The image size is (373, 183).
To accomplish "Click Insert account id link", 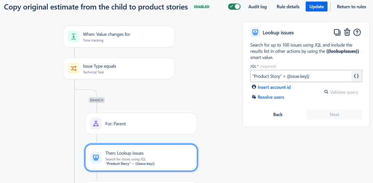I will pos(274,87).
